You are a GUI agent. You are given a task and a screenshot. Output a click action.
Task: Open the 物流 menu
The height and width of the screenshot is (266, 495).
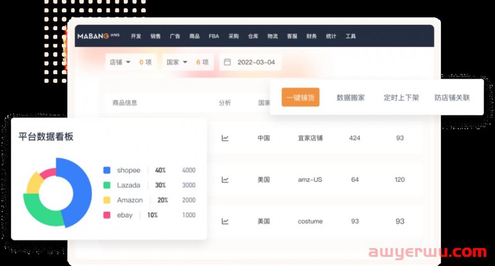pyautogui.click(x=272, y=36)
